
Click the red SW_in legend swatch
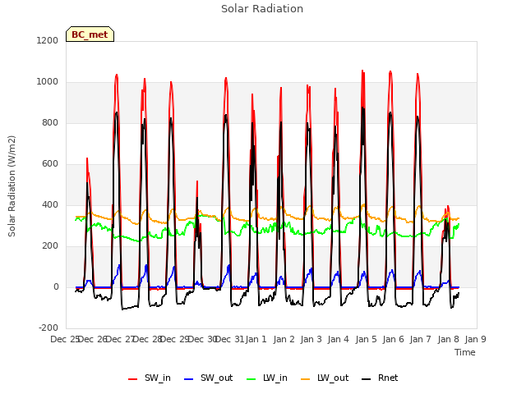pos(133,379)
